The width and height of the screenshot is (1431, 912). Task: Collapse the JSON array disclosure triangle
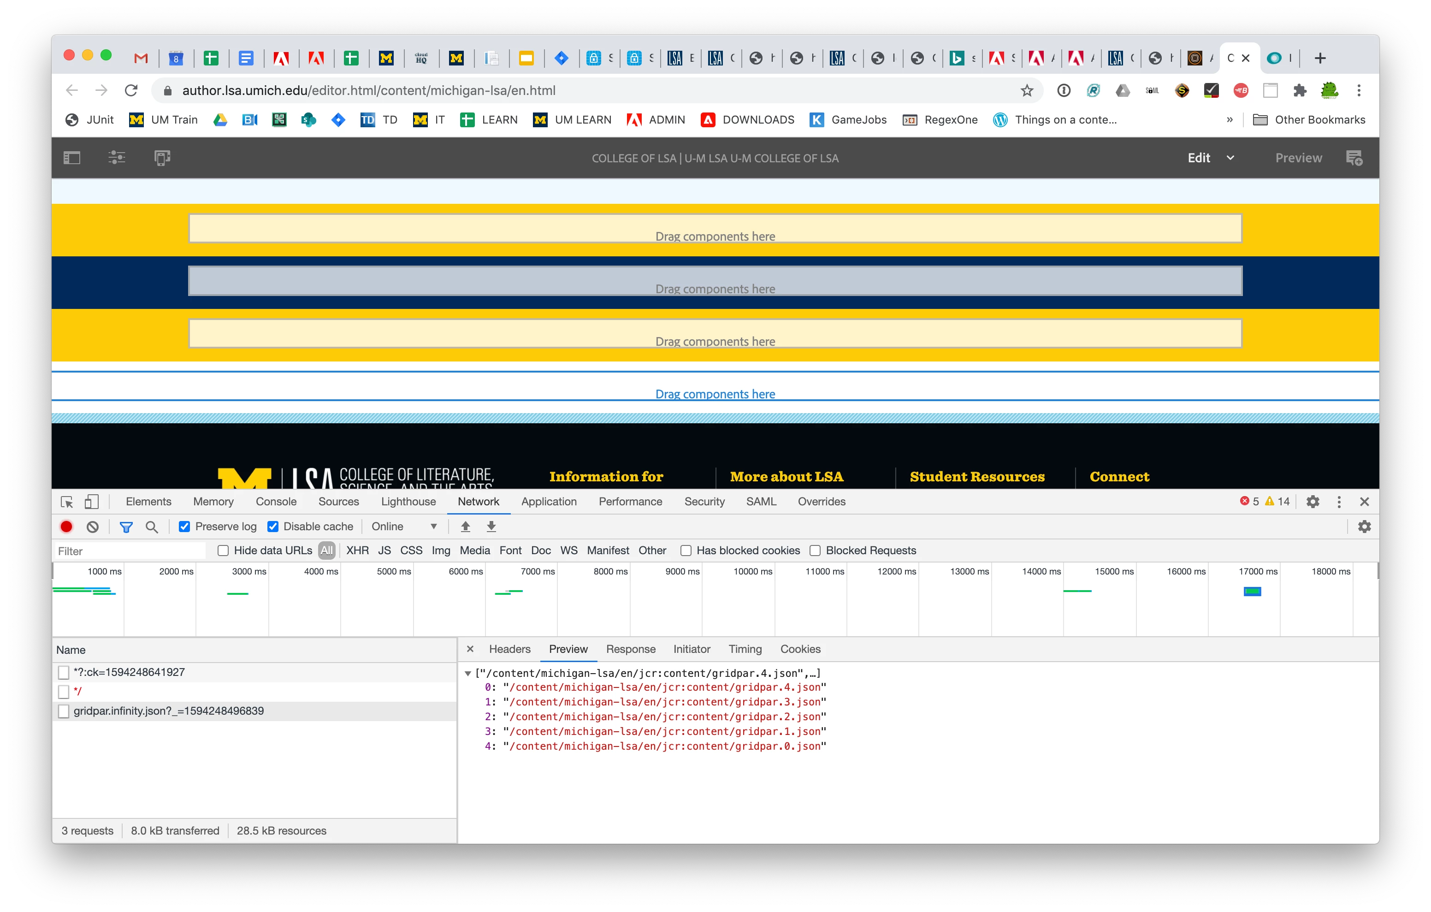click(x=467, y=673)
